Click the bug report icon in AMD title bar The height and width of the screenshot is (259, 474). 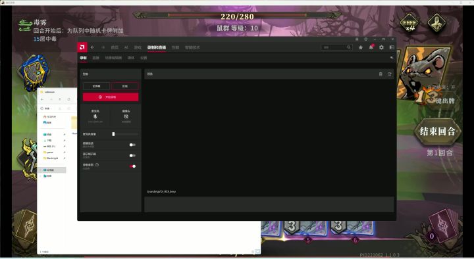pos(357,39)
